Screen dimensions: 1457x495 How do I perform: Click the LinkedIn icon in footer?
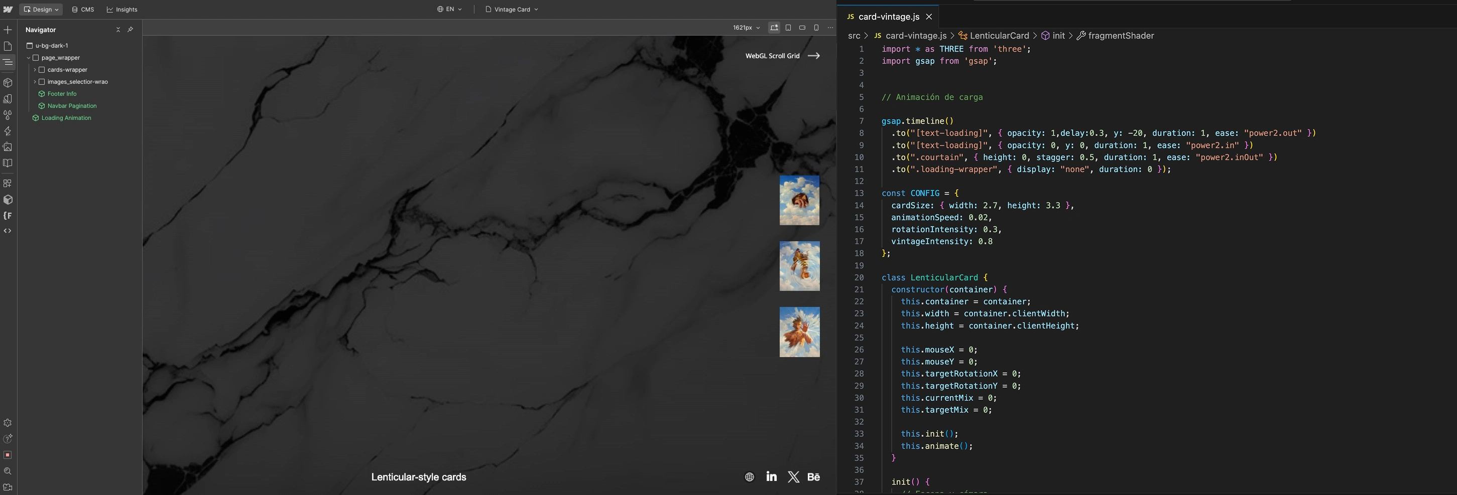click(x=771, y=477)
